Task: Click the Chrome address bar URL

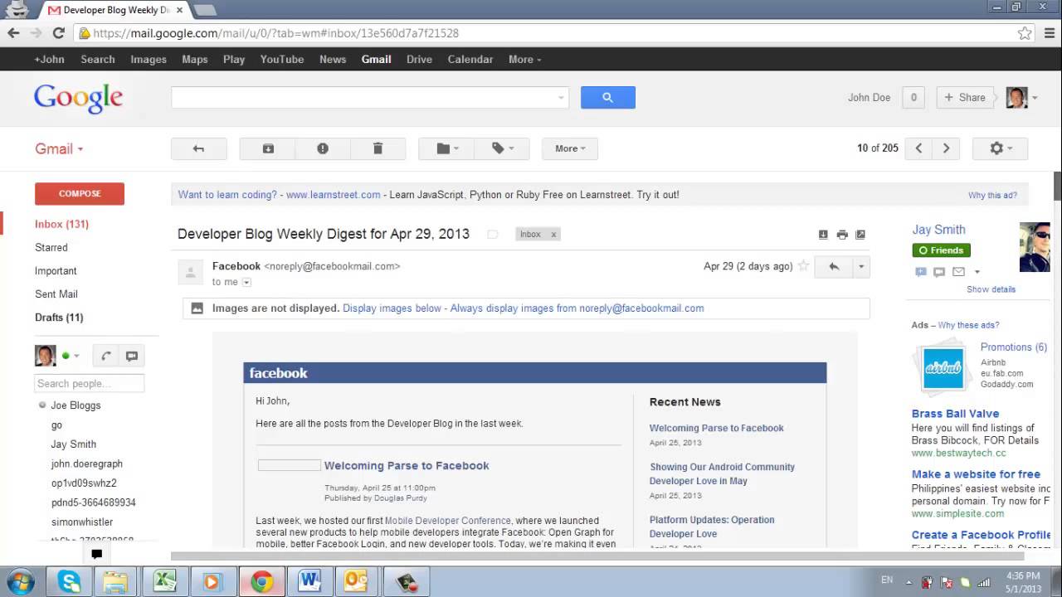Action: click(276, 33)
